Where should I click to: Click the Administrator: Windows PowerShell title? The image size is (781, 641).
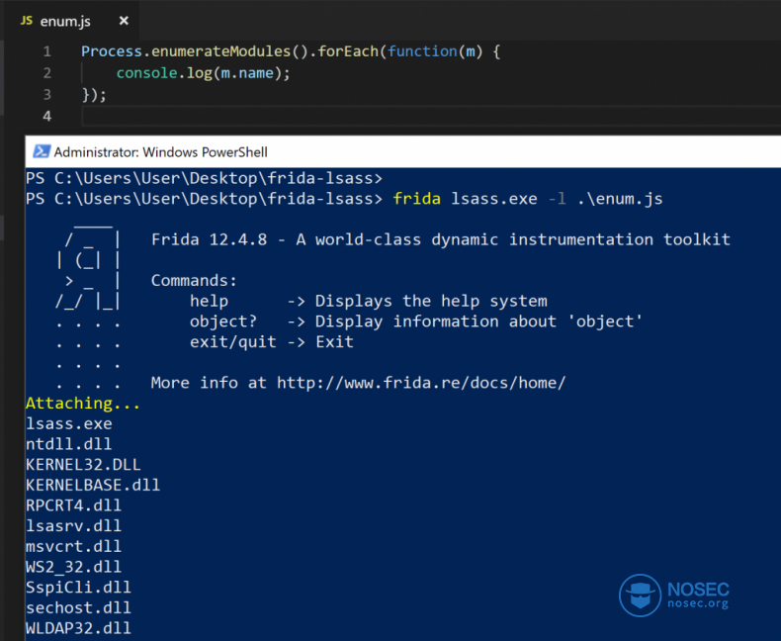tap(160, 152)
